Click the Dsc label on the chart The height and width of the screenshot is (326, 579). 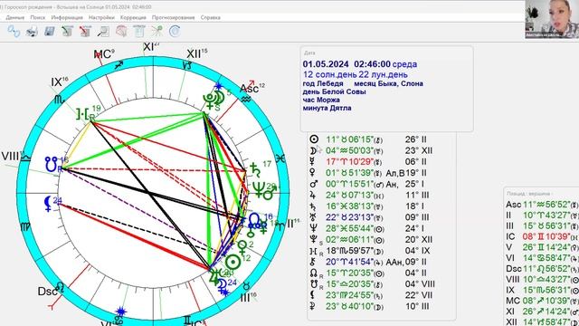point(47,292)
